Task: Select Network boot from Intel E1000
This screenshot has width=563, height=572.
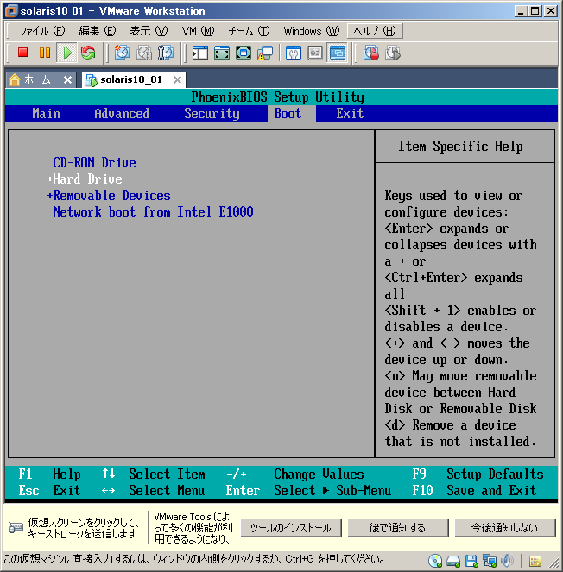Action: [x=153, y=211]
